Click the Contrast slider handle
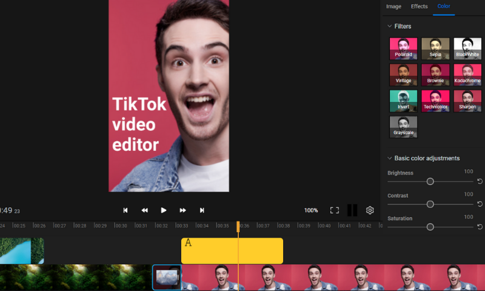This screenshot has width=485, height=291. [x=430, y=204]
